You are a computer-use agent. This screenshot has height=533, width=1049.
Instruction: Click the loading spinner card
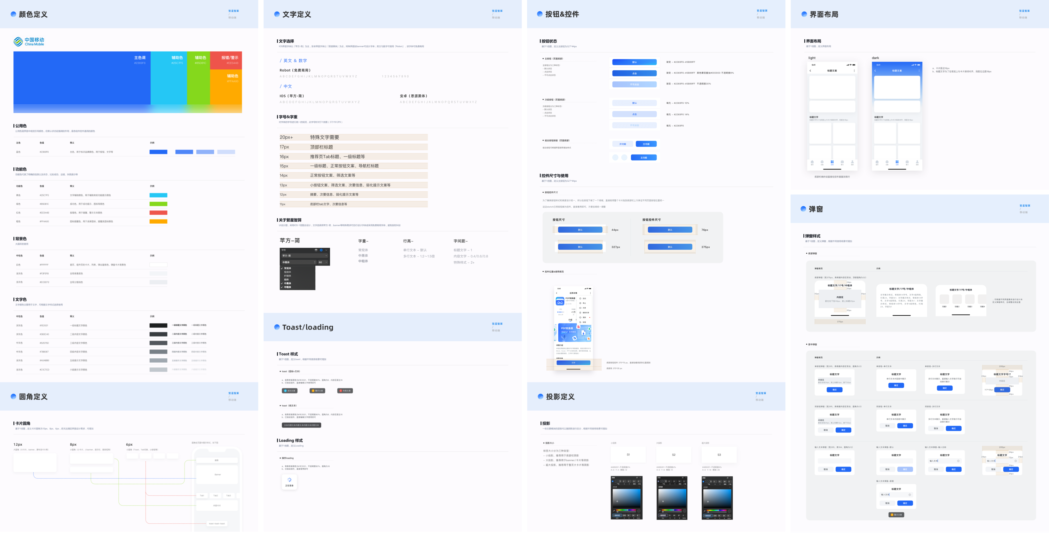coord(289,482)
